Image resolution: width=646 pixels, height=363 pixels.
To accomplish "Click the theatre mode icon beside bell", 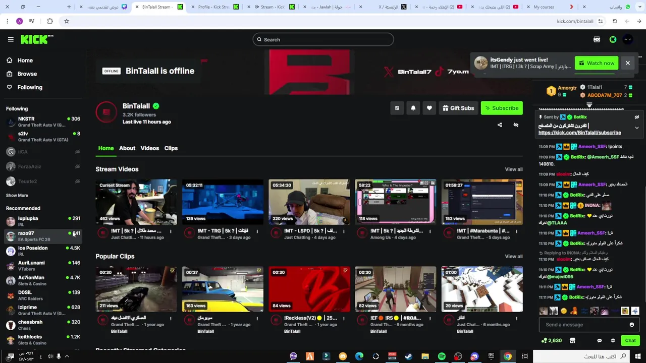I will pos(397,108).
